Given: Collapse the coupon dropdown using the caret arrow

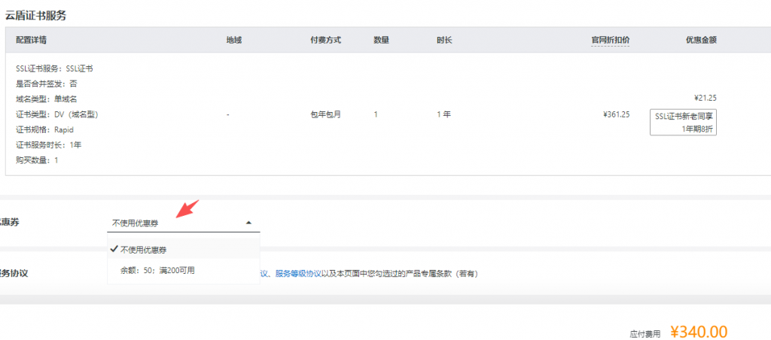Looking at the screenshot, I should coord(248,223).
